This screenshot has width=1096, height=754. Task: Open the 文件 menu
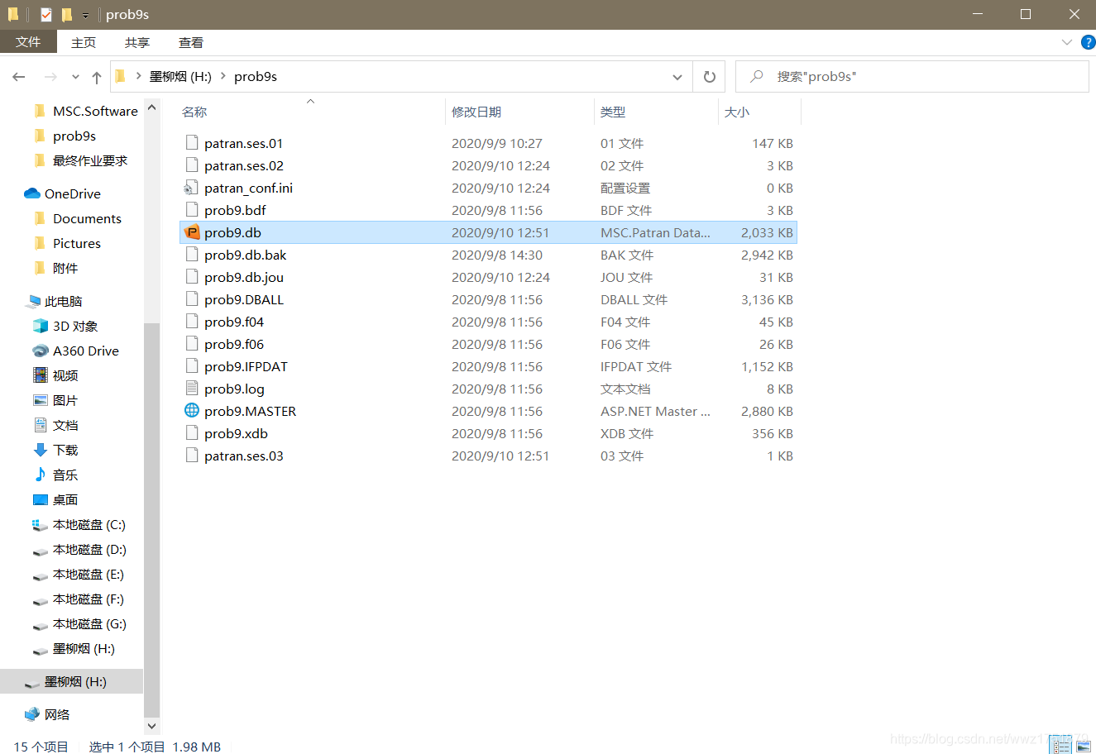point(28,42)
